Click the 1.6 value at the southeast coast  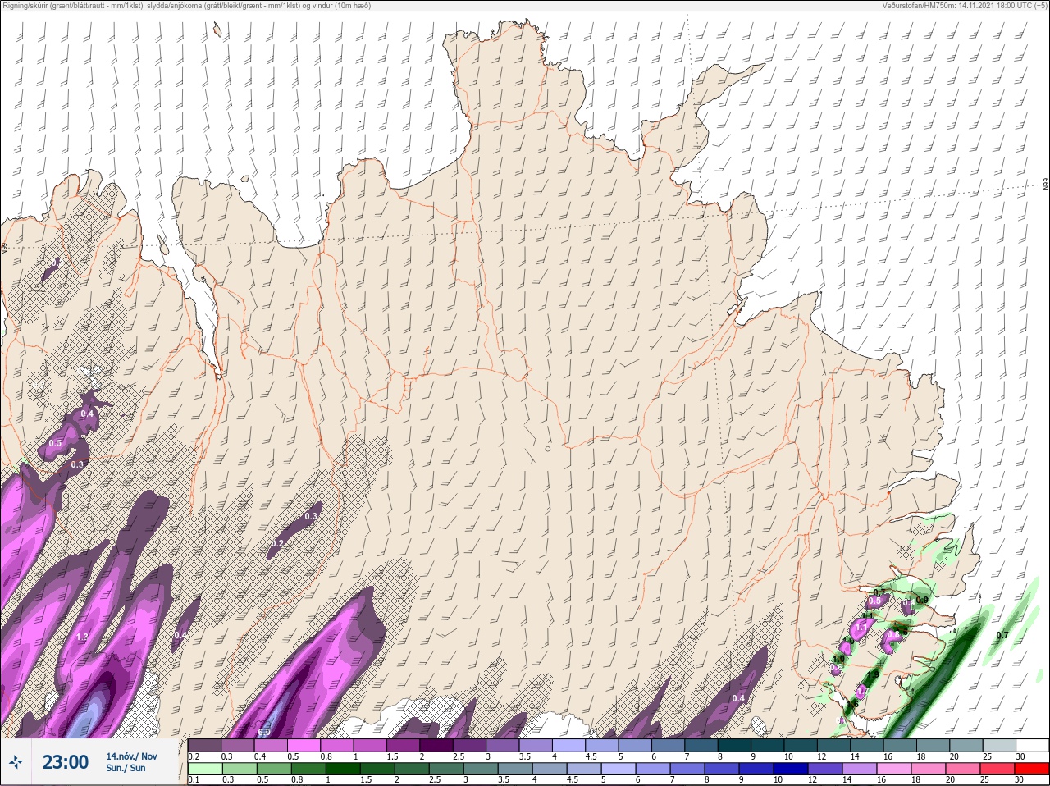click(851, 704)
